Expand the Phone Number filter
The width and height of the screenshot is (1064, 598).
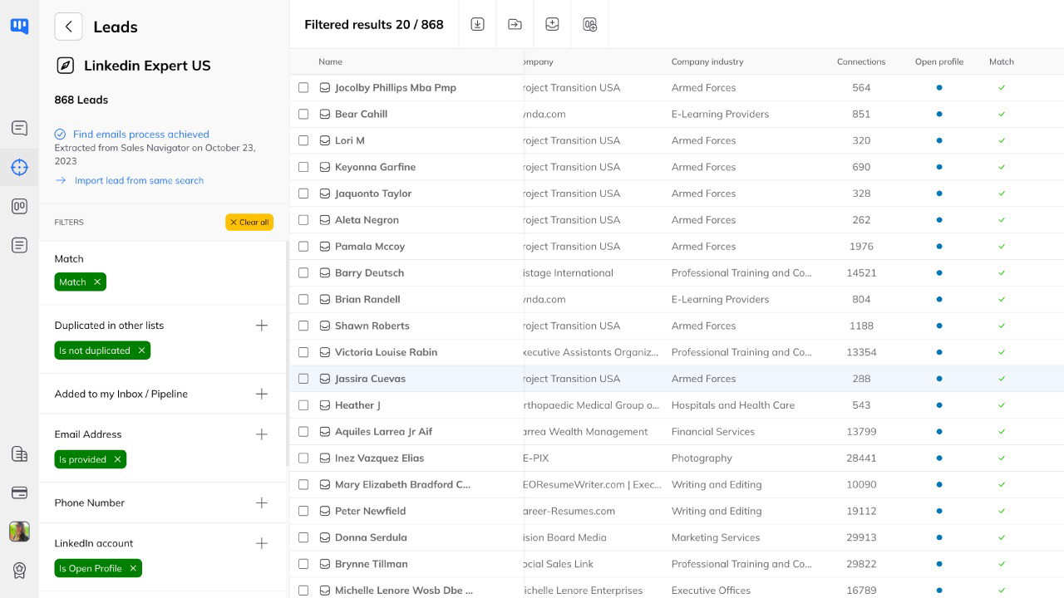pos(261,502)
